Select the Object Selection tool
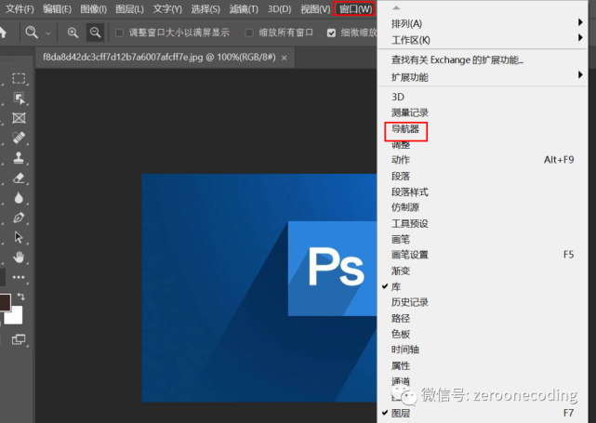This screenshot has height=423, width=596. pyautogui.click(x=19, y=98)
